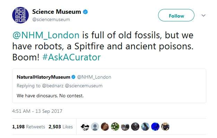
Task: Click the blue verified badge beside Science Museum
Action: click(85, 12)
